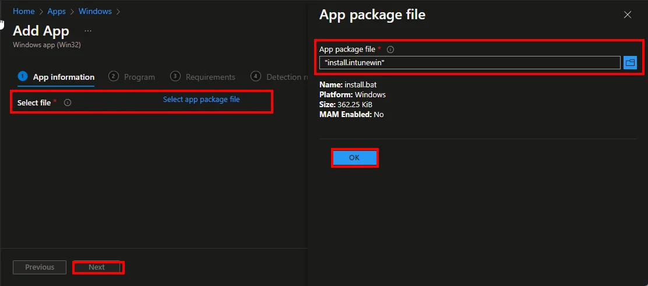Click the MAM Enabled: No text

click(352, 115)
